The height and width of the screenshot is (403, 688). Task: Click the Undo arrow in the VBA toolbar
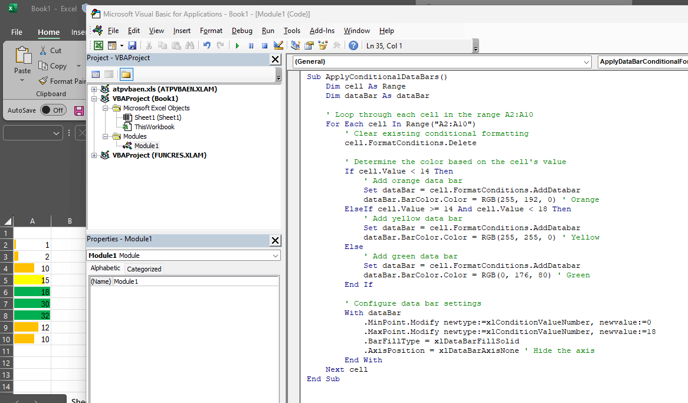[x=207, y=45]
